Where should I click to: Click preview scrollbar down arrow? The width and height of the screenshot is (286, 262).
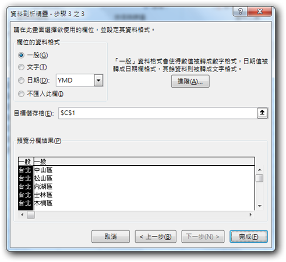260,206
